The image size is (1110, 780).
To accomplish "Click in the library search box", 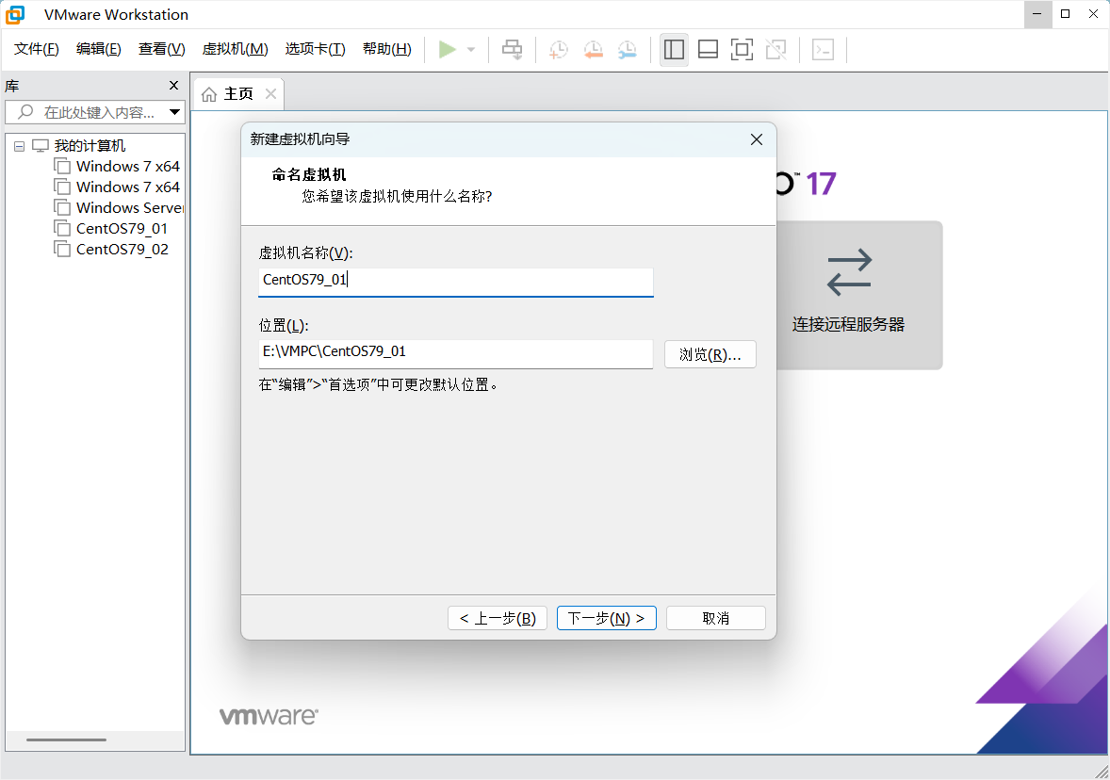I will pyautogui.click(x=94, y=112).
